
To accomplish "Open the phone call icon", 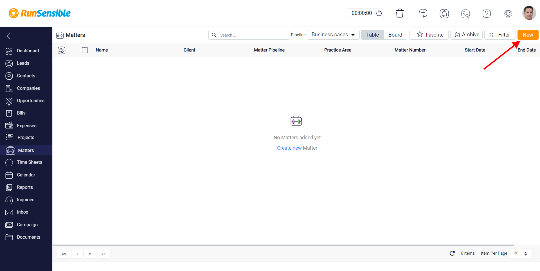I will [x=465, y=14].
